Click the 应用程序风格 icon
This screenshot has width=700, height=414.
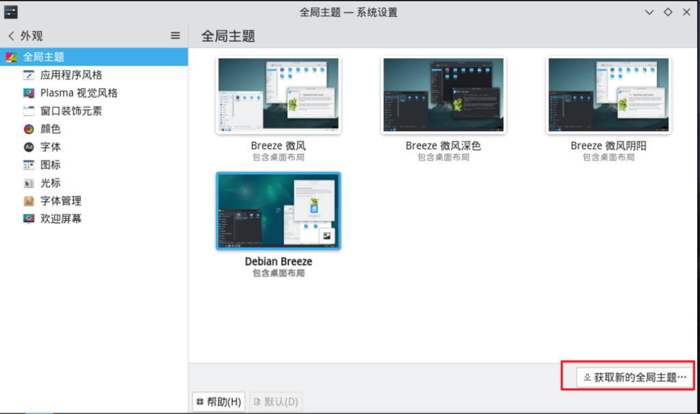29,75
